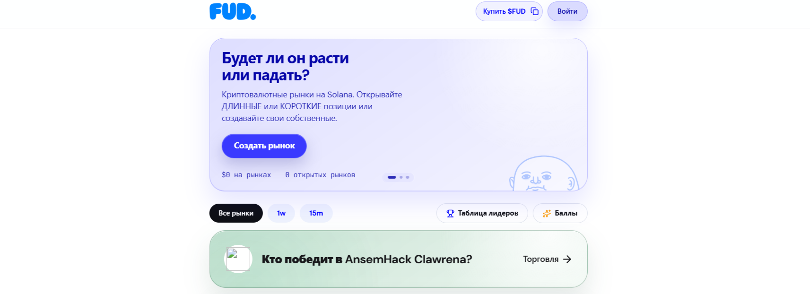
Task: Click the $0 на рынках stat
Action: [x=246, y=175]
